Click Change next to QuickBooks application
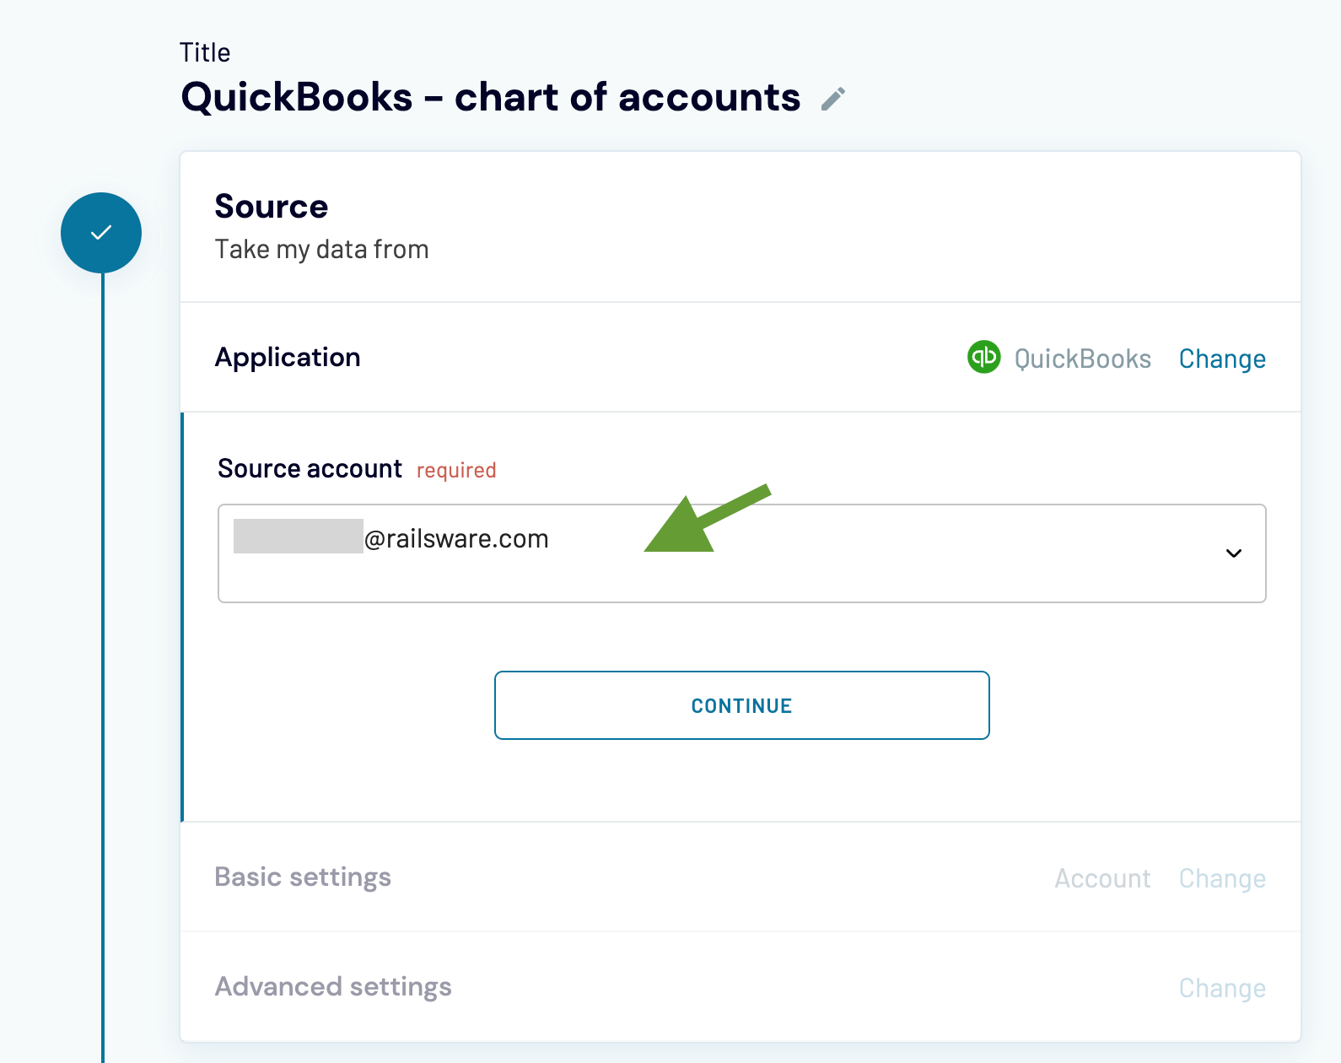This screenshot has height=1063, width=1341. click(x=1222, y=359)
